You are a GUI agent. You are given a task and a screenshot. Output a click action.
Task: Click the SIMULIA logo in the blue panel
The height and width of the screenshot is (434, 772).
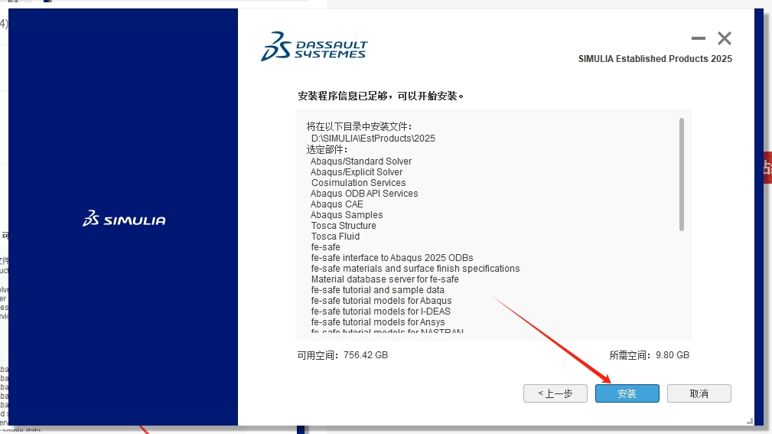click(124, 220)
